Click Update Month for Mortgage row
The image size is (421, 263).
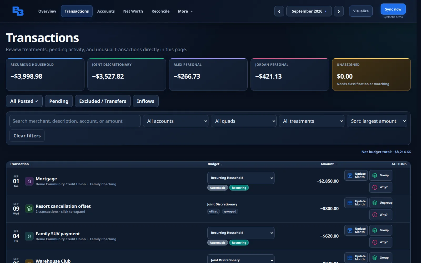[x=356, y=175]
